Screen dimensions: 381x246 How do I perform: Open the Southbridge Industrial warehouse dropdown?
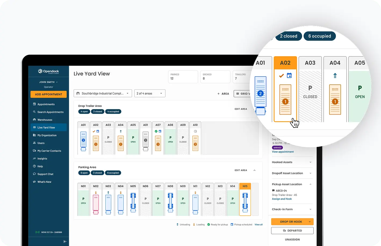[x=103, y=93]
